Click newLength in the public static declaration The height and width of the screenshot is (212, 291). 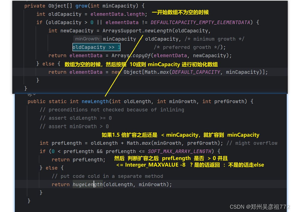pos(95,101)
